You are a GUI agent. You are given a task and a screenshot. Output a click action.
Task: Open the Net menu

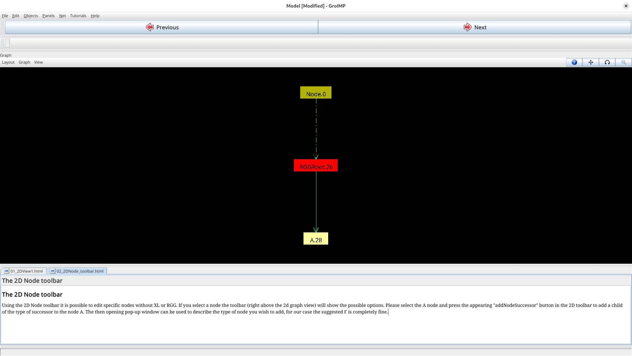pyautogui.click(x=63, y=16)
